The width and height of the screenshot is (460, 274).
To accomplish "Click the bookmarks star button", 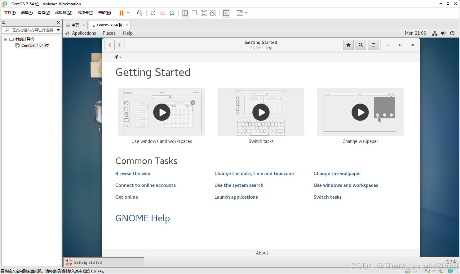I will click(348, 45).
